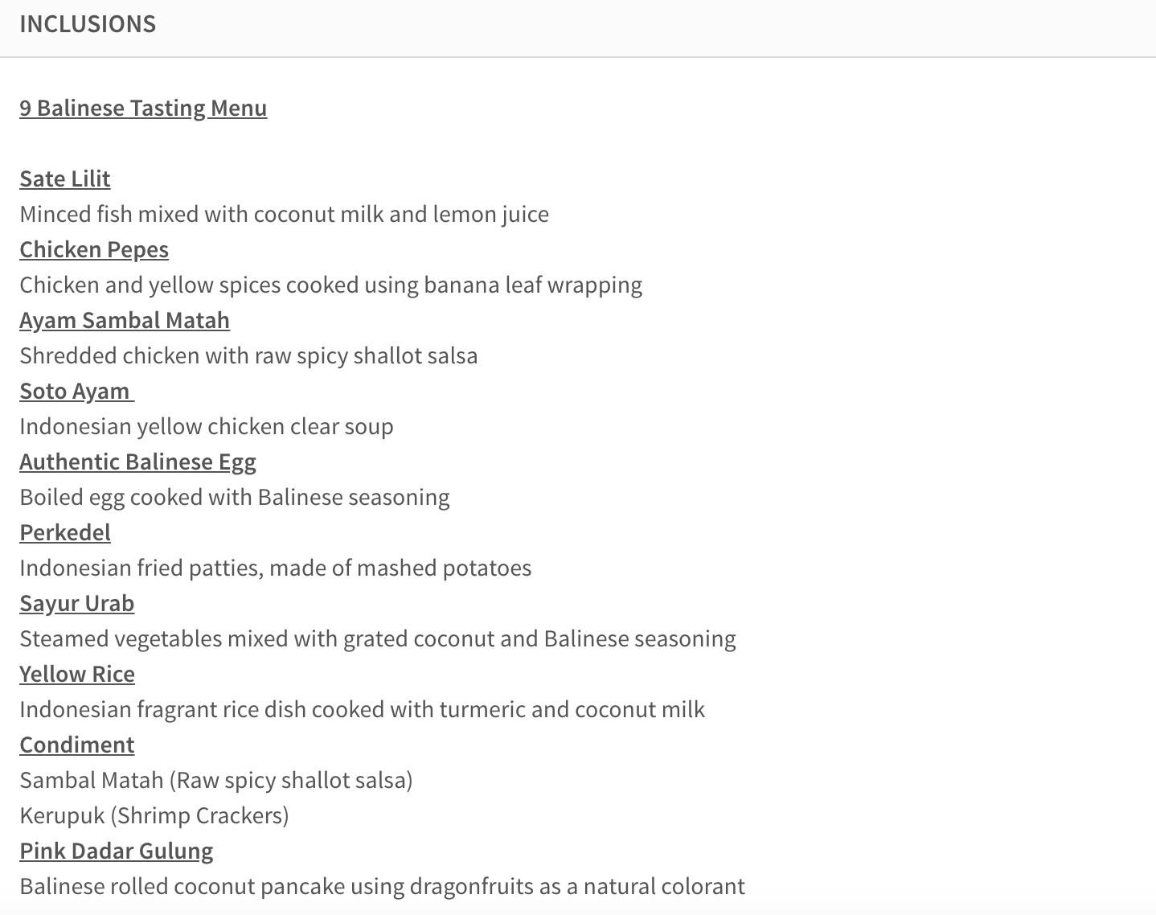
Task: Click the Sate Lilit heading
Action: (65, 178)
